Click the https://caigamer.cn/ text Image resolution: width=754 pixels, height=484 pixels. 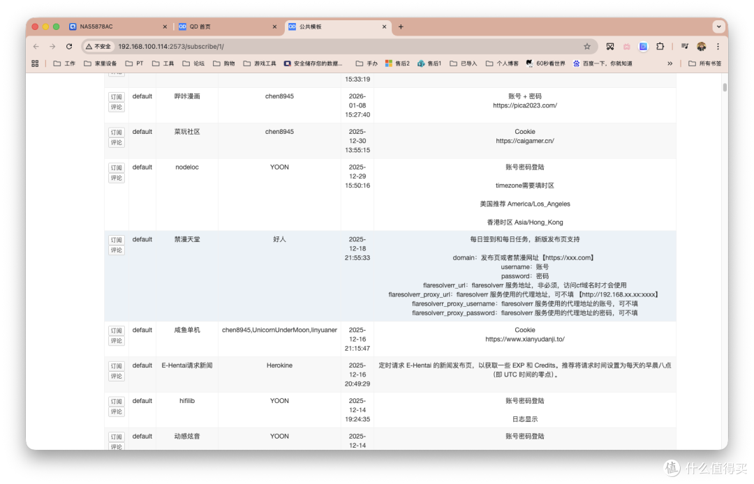[x=524, y=141]
